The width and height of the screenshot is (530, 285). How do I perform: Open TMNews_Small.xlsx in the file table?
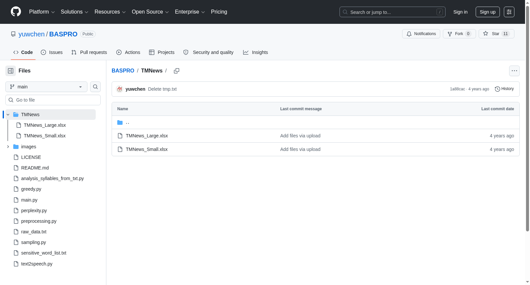[147, 149]
